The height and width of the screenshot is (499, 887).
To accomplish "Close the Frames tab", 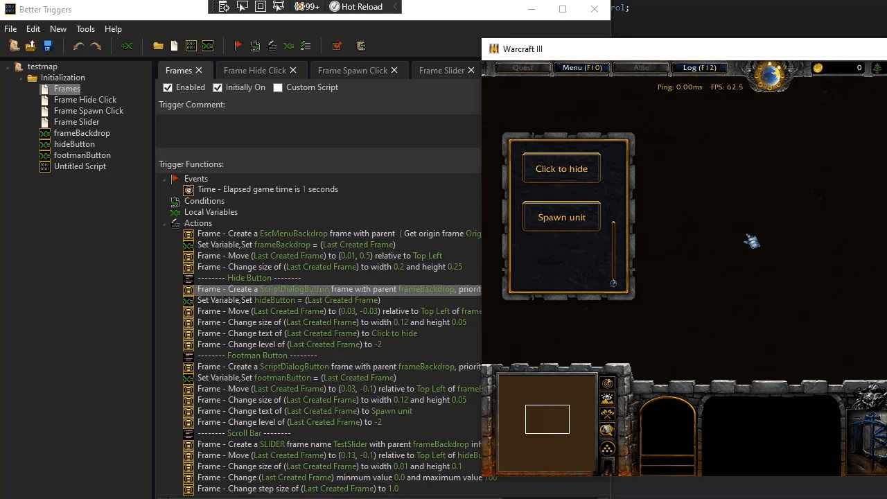I will 199,70.
